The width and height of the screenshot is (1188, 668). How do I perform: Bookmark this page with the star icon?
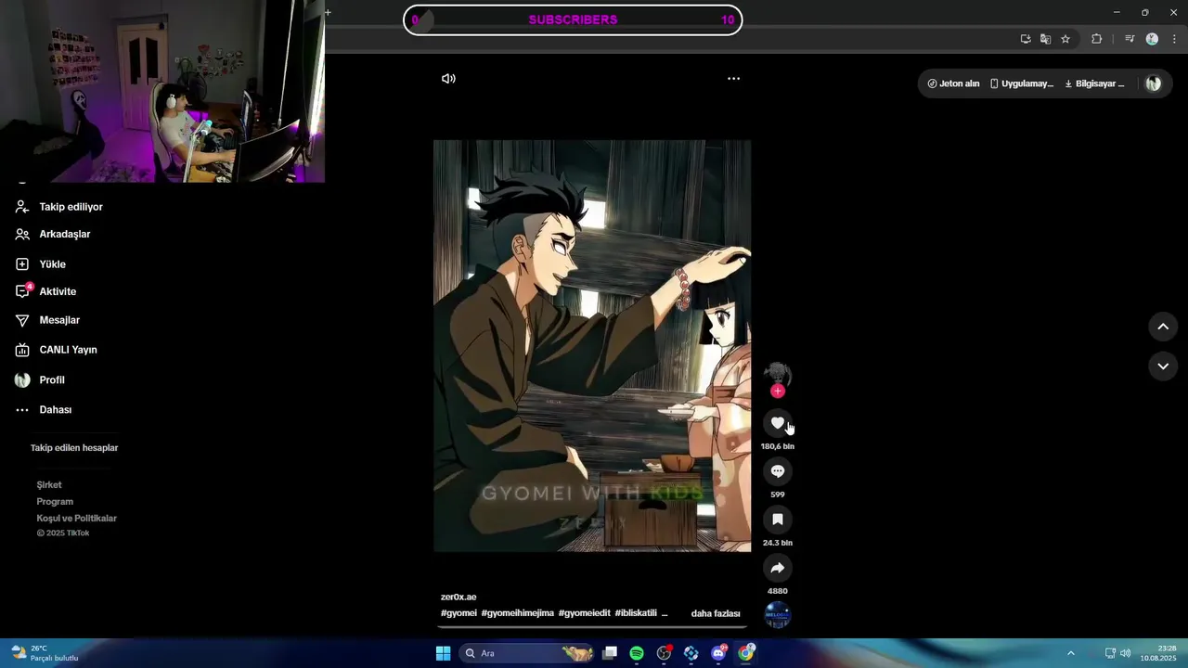[1065, 39]
